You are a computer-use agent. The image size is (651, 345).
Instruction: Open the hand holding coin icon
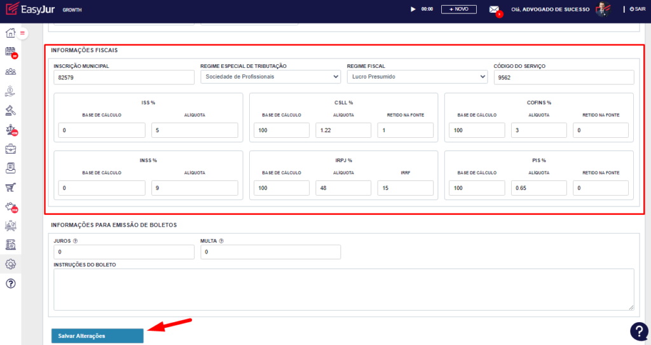[x=10, y=91]
